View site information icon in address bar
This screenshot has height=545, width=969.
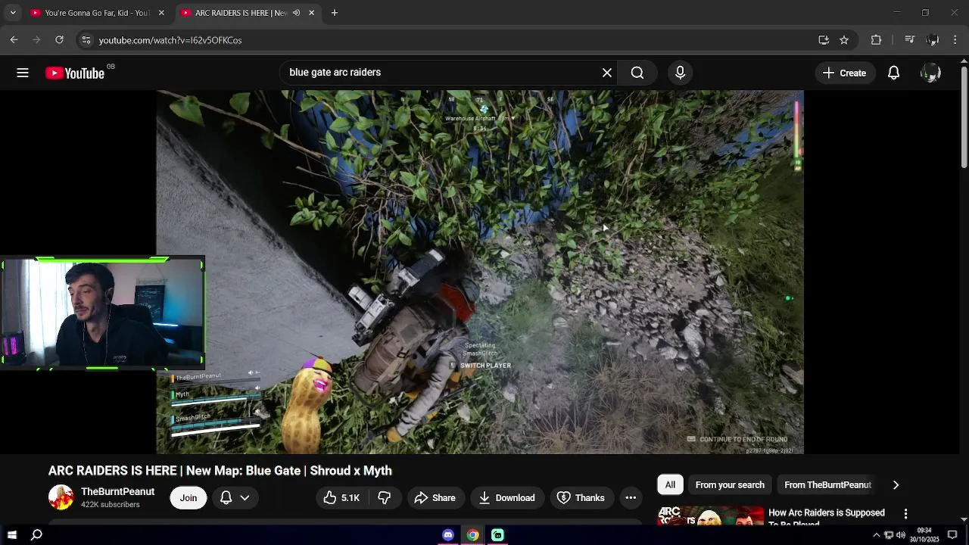coord(86,40)
